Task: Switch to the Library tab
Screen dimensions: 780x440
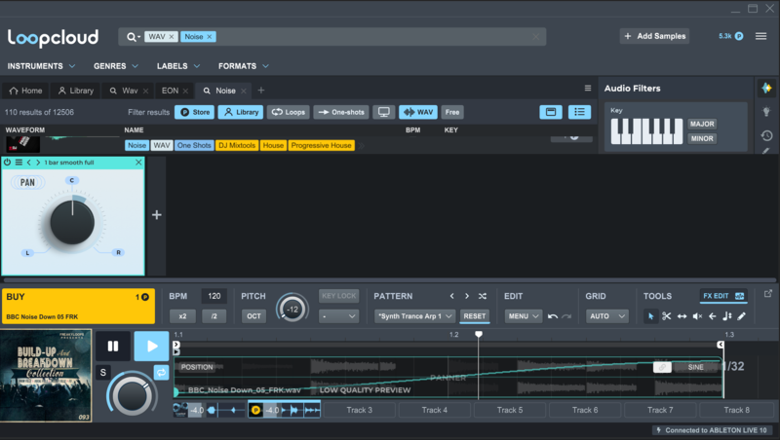Action: [x=75, y=91]
